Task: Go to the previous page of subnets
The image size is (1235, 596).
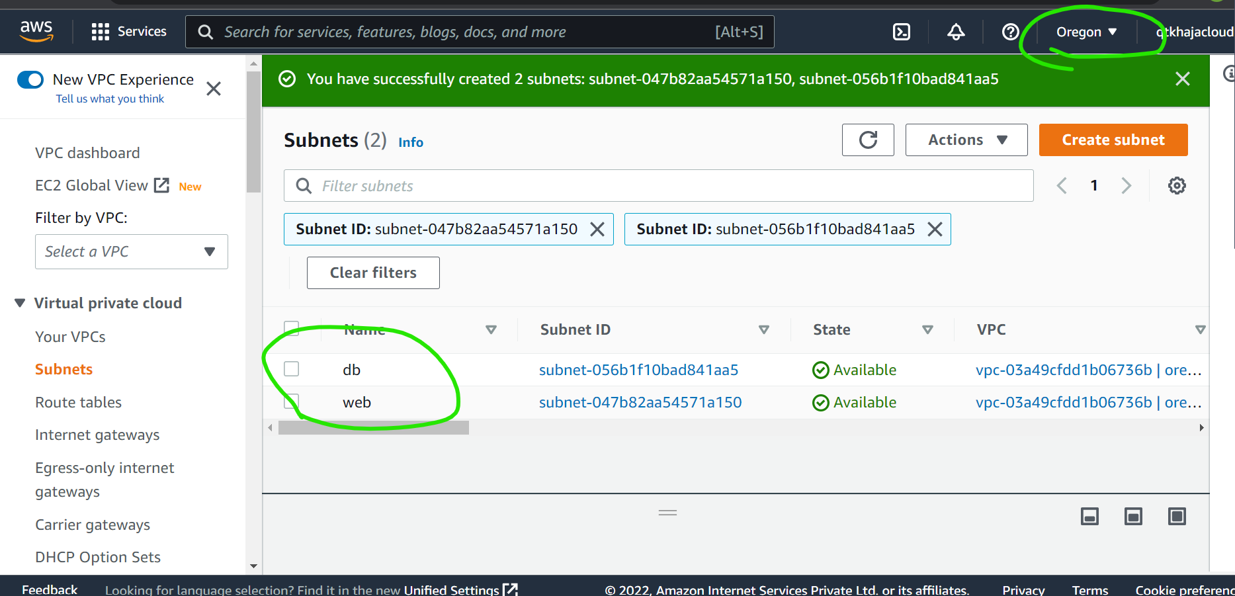Action: click(1062, 185)
